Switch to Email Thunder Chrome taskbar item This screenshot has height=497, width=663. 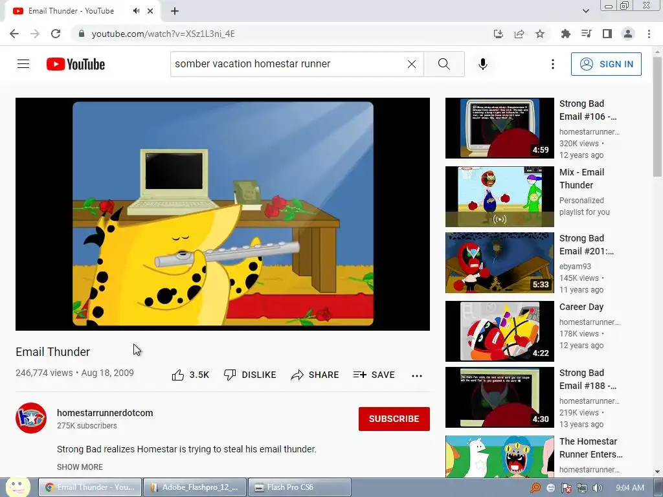click(x=90, y=487)
